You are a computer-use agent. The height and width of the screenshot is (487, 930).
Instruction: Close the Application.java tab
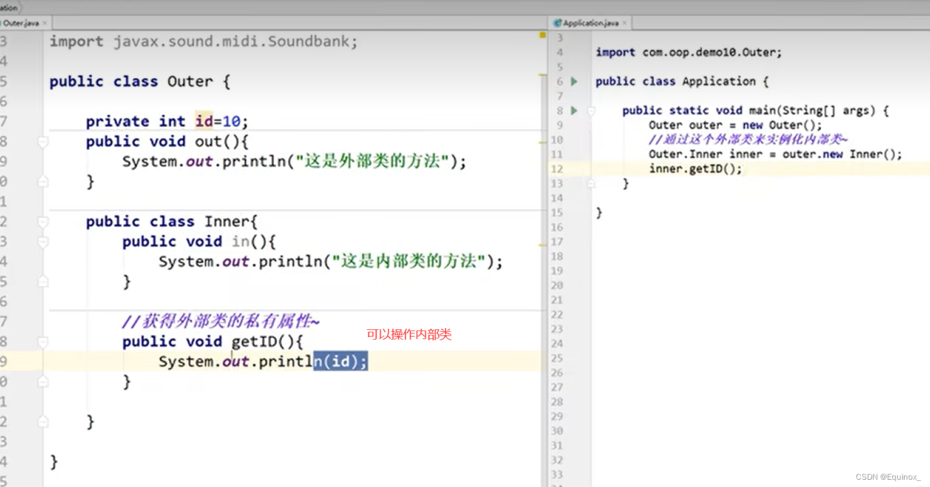[x=625, y=23]
